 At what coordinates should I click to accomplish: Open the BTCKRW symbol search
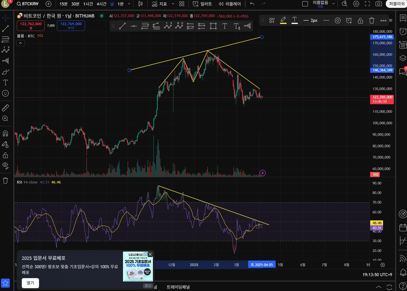tap(27, 4)
